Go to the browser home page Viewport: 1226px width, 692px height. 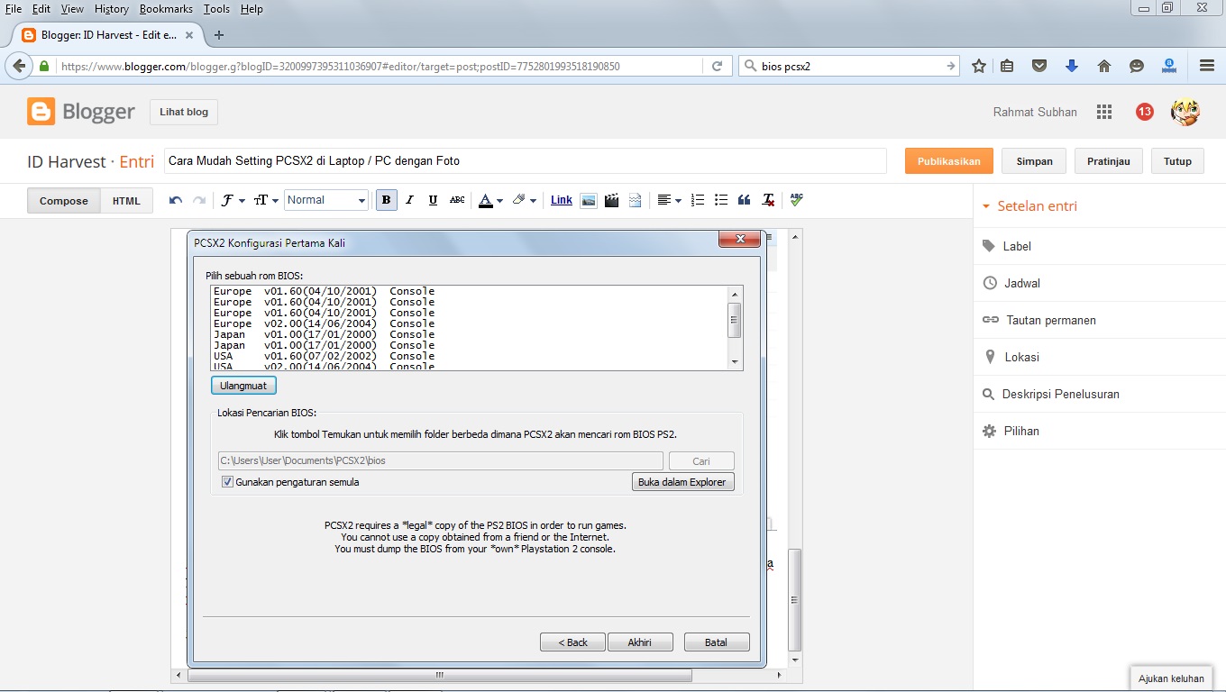point(1103,66)
